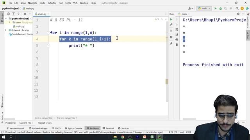Click the down arrow in Run console

pos(177,24)
